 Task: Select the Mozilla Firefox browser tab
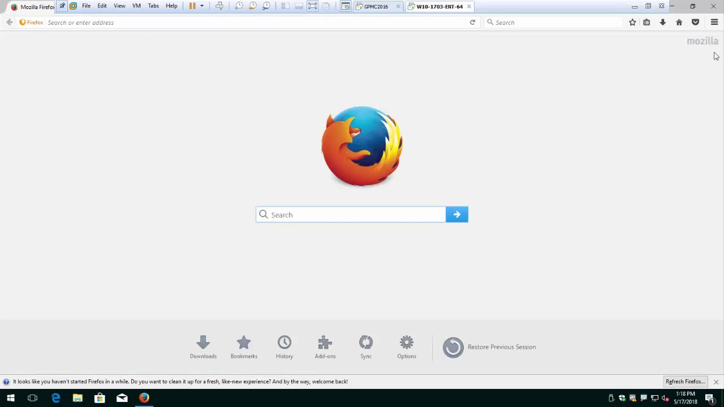coord(32,7)
